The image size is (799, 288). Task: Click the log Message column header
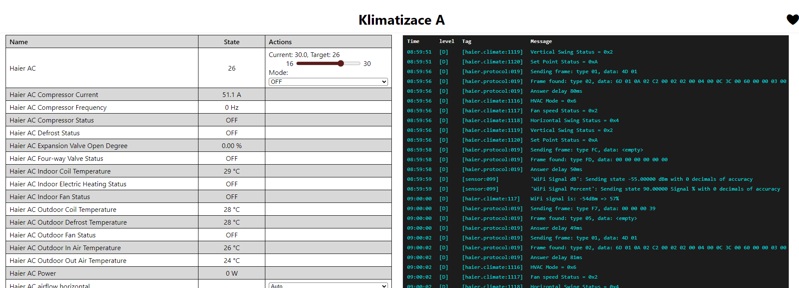click(x=541, y=41)
